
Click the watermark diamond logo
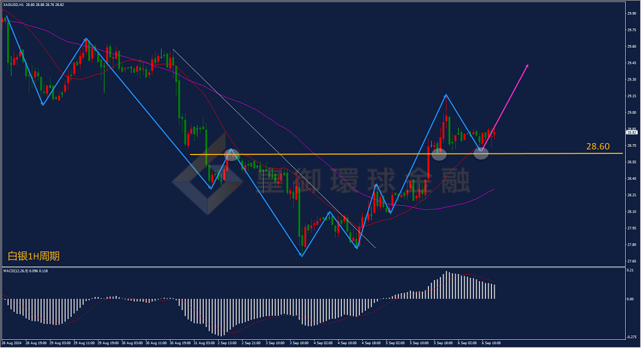[207, 174]
